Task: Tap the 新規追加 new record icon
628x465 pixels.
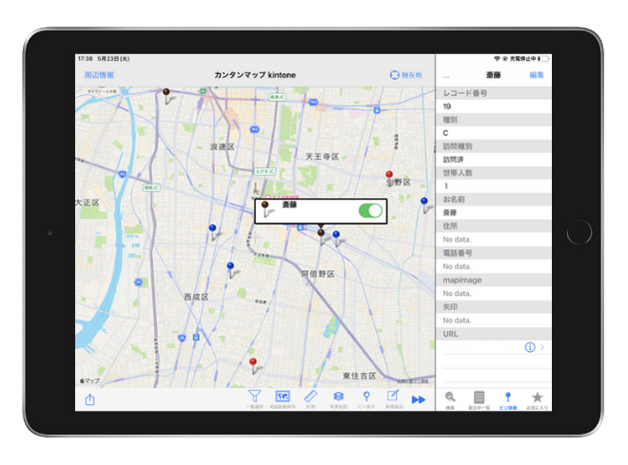Action: point(393,399)
